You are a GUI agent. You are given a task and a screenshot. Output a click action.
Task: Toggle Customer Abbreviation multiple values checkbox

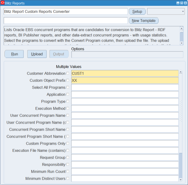(68, 73)
